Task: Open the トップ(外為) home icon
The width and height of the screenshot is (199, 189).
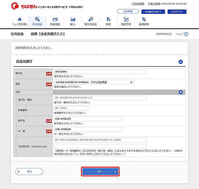Action: (x=20, y=19)
